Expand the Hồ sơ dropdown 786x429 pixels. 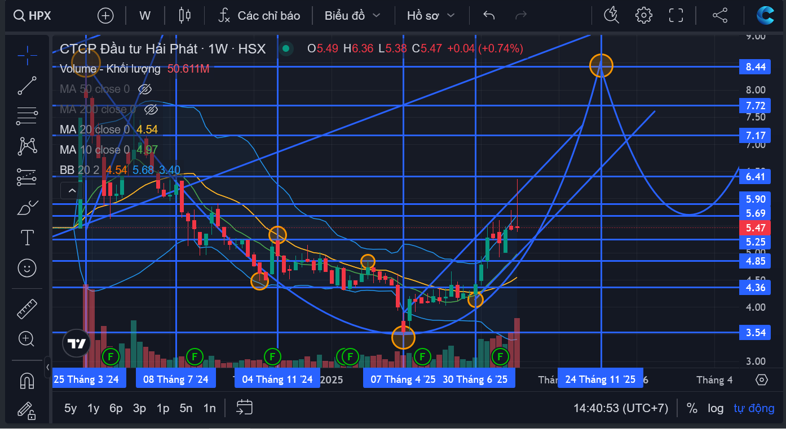[x=431, y=15]
